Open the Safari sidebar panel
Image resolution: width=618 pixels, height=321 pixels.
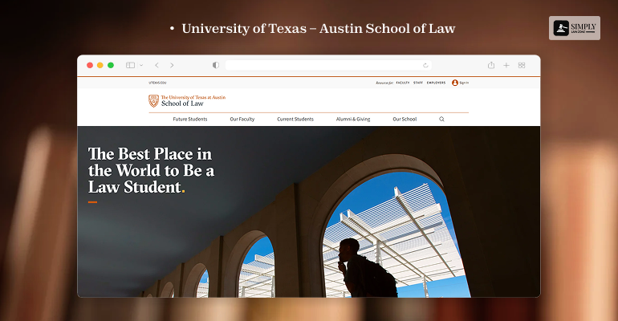[130, 65]
